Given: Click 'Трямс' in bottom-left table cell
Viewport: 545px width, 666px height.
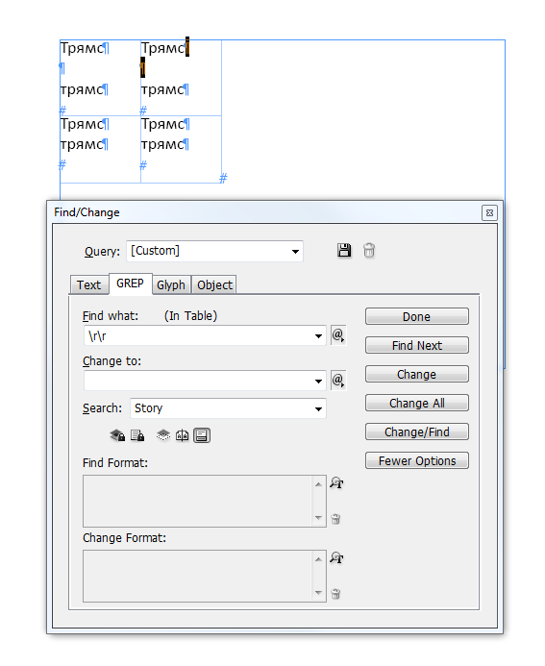Looking at the screenshot, I should point(82,124).
